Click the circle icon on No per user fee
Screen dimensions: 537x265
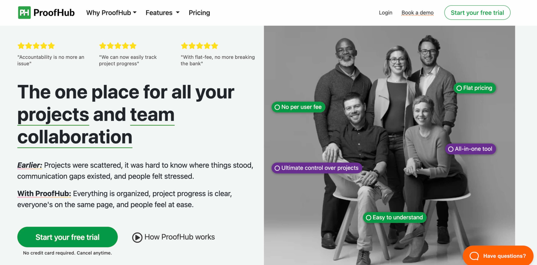277,107
